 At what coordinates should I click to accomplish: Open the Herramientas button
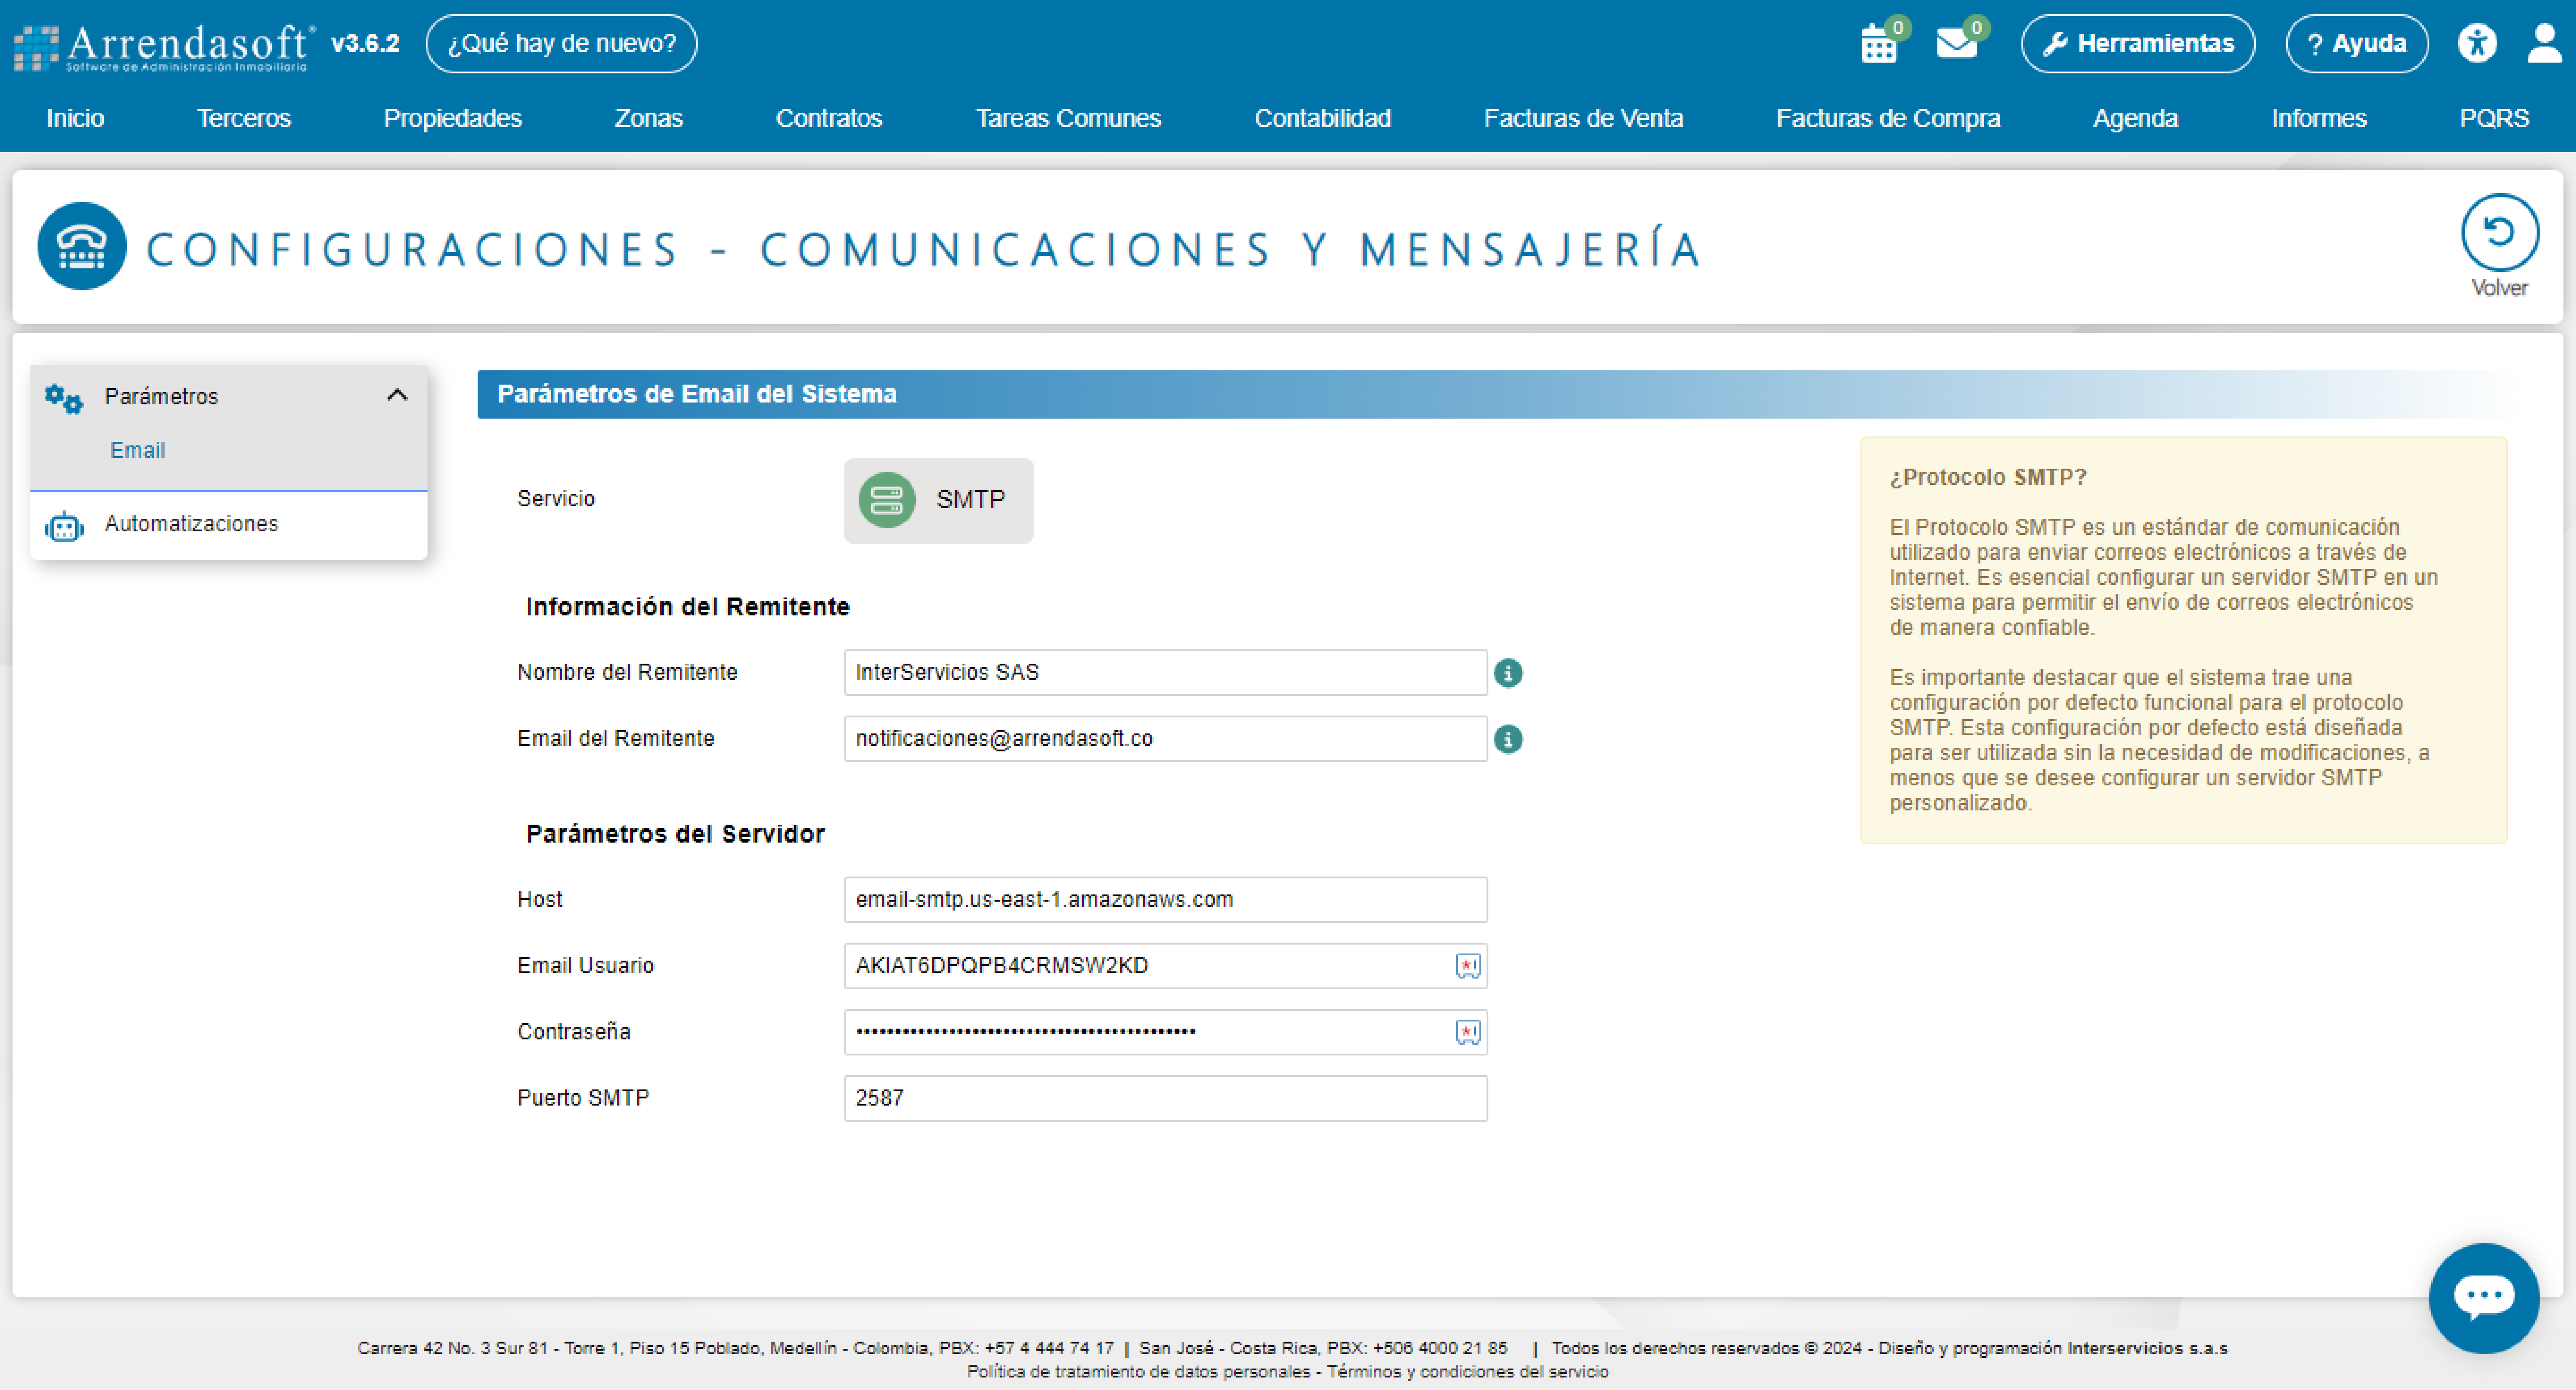(x=2138, y=44)
